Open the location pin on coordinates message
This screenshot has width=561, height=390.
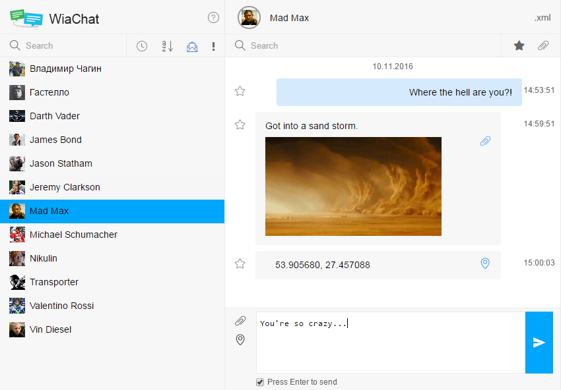485,264
